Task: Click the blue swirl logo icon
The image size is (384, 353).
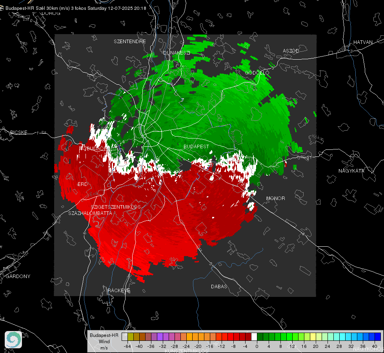Action: (13, 340)
